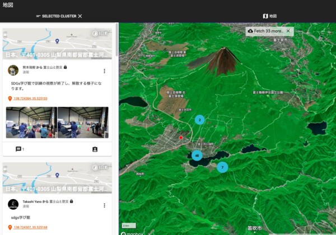Screen dimensions: 336x235
Task: Open more options for first post
Action: 104,71
